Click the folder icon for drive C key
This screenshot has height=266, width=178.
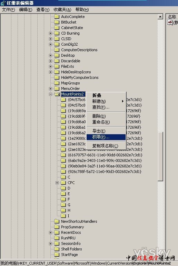click(63, 177)
